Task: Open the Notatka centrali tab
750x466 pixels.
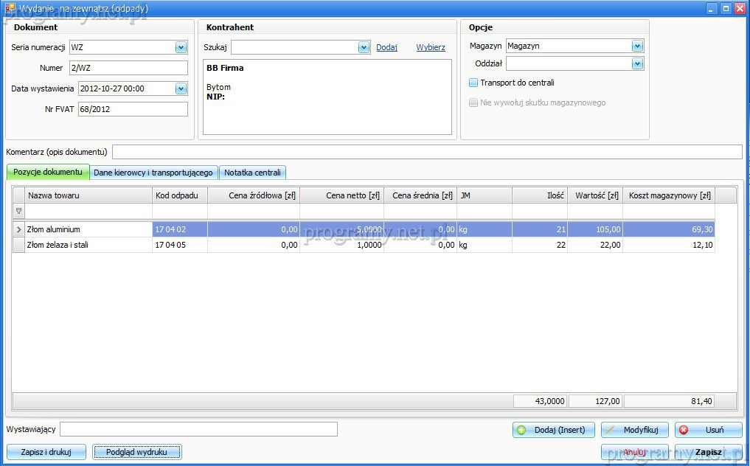Action: [x=252, y=173]
